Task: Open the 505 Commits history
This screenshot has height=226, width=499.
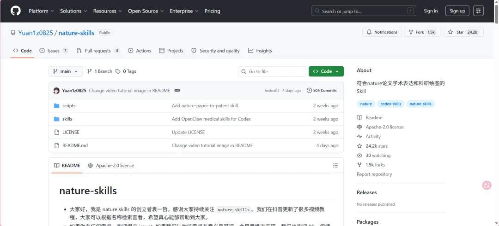Action: point(322,90)
